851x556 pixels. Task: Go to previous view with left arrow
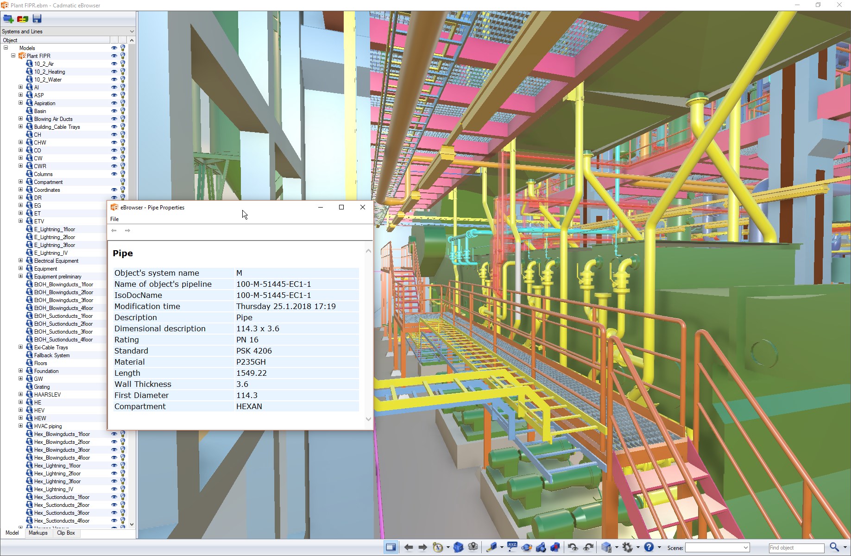coord(409,547)
